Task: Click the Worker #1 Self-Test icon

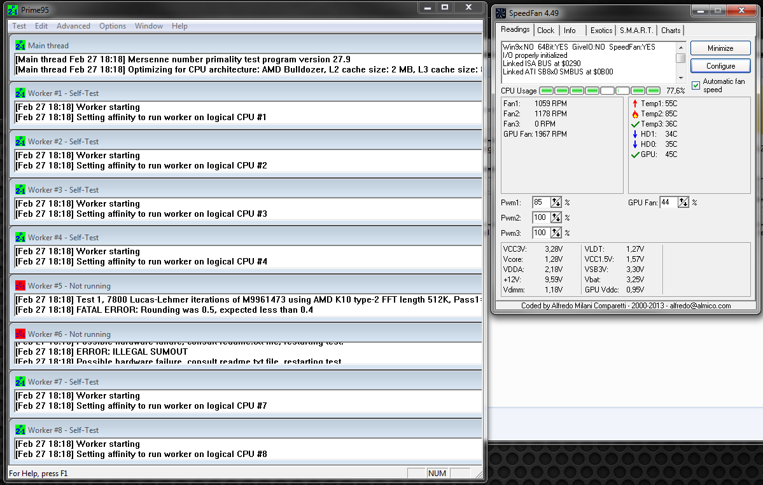Action: click(x=20, y=93)
